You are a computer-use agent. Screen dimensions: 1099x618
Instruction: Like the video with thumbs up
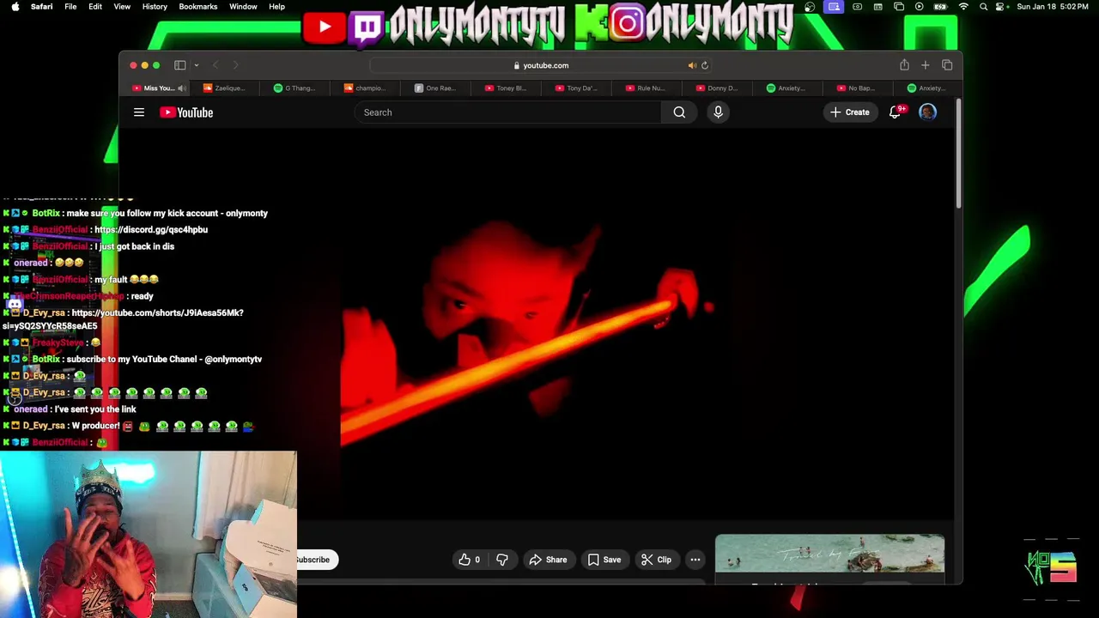pyautogui.click(x=469, y=560)
